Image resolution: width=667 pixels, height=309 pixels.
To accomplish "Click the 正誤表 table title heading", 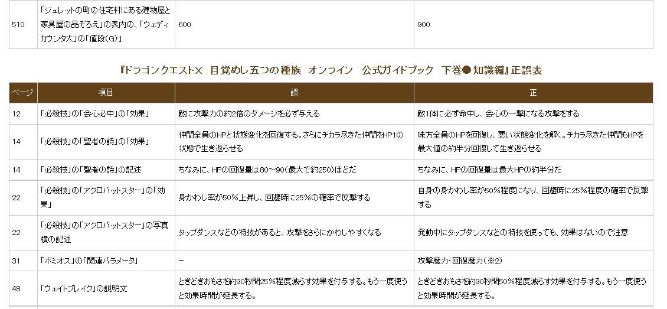I will [x=331, y=70].
